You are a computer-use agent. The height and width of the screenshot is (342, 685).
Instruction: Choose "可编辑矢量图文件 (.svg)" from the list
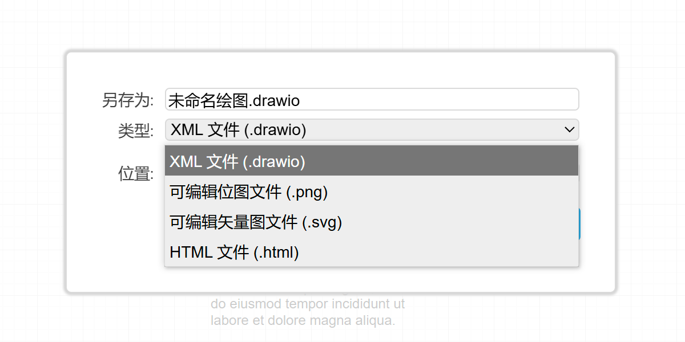[255, 222]
